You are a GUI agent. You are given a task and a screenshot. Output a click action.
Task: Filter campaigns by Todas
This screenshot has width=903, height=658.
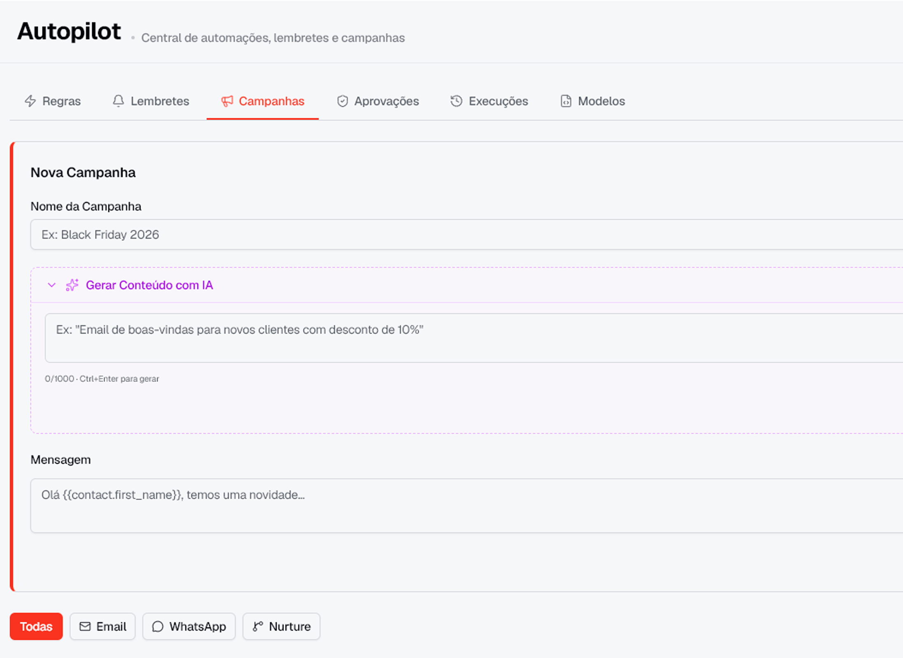[36, 626]
